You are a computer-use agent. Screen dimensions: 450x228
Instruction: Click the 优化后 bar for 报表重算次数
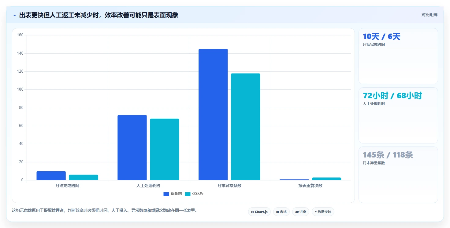click(x=326, y=179)
